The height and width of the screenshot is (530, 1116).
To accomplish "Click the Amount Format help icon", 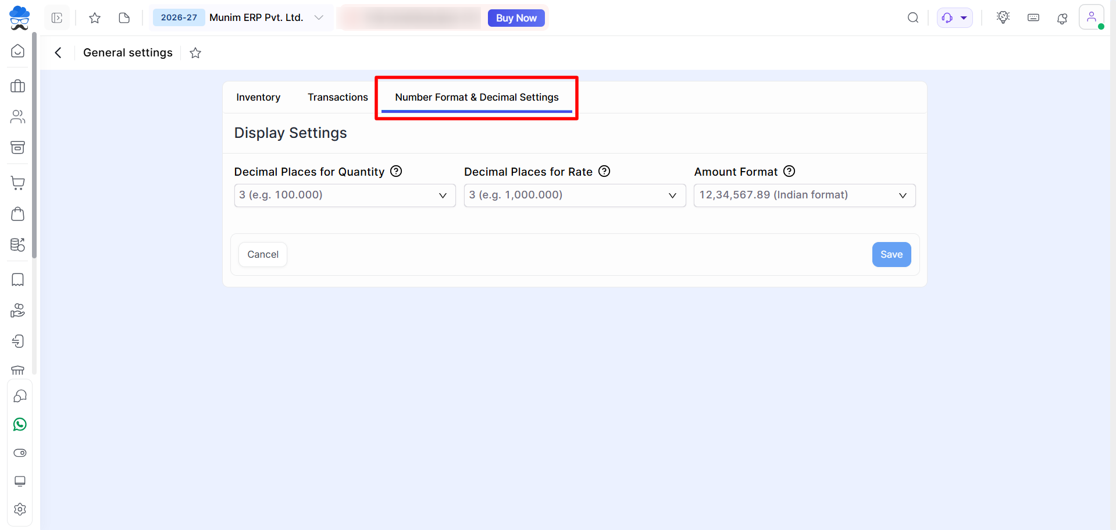I will click(789, 172).
